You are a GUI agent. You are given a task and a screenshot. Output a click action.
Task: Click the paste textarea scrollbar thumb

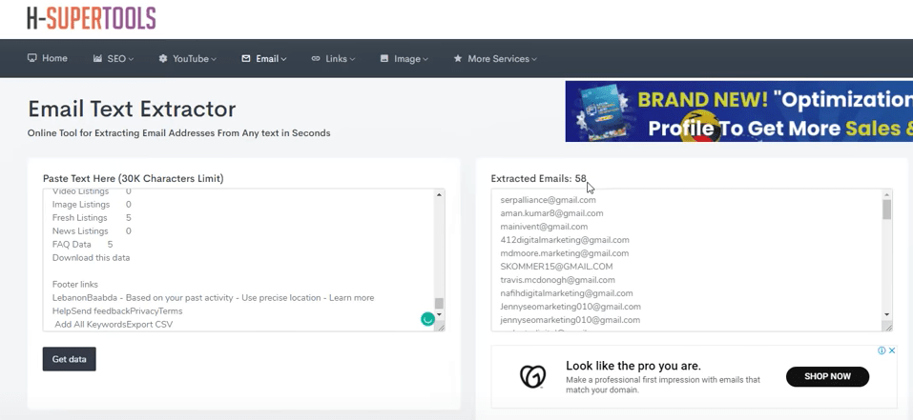pyautogui.click(x=439, y=303)
